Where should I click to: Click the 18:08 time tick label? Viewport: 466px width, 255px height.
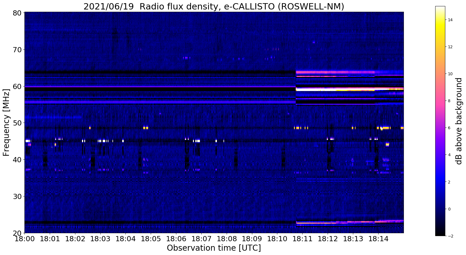click(227, 239)
